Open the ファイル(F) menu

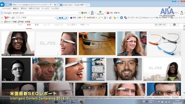click(x=6, y=8)
